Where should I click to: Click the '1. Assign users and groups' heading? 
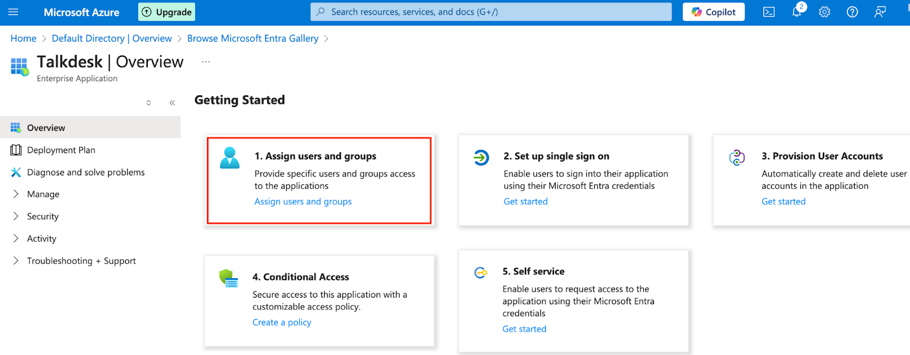tap(316, 156)
